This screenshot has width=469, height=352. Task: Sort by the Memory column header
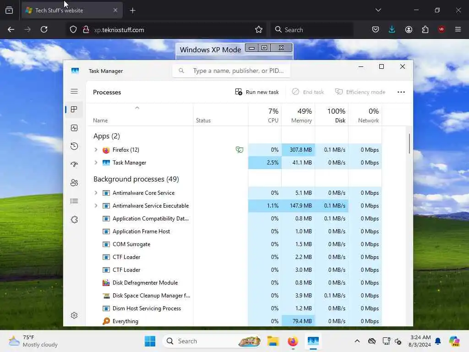click(x=298, y=115)
